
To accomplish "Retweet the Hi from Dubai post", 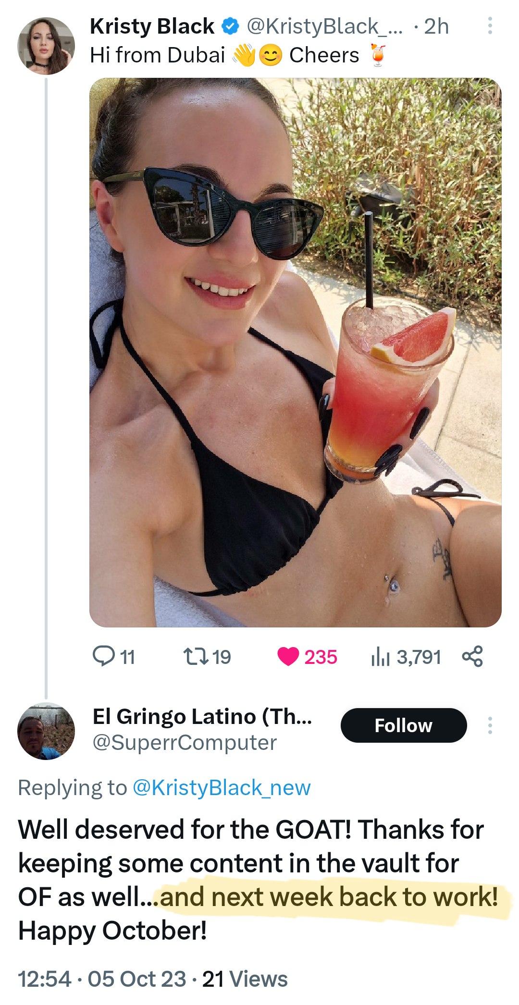I will pyautogui.click(x=207, y=657).
